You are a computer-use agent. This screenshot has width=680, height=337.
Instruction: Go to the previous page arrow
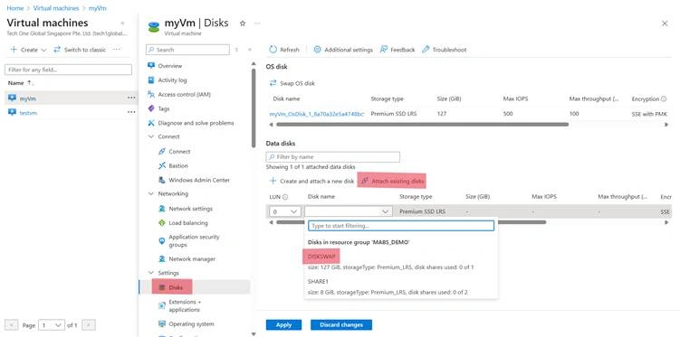(12, 325)
